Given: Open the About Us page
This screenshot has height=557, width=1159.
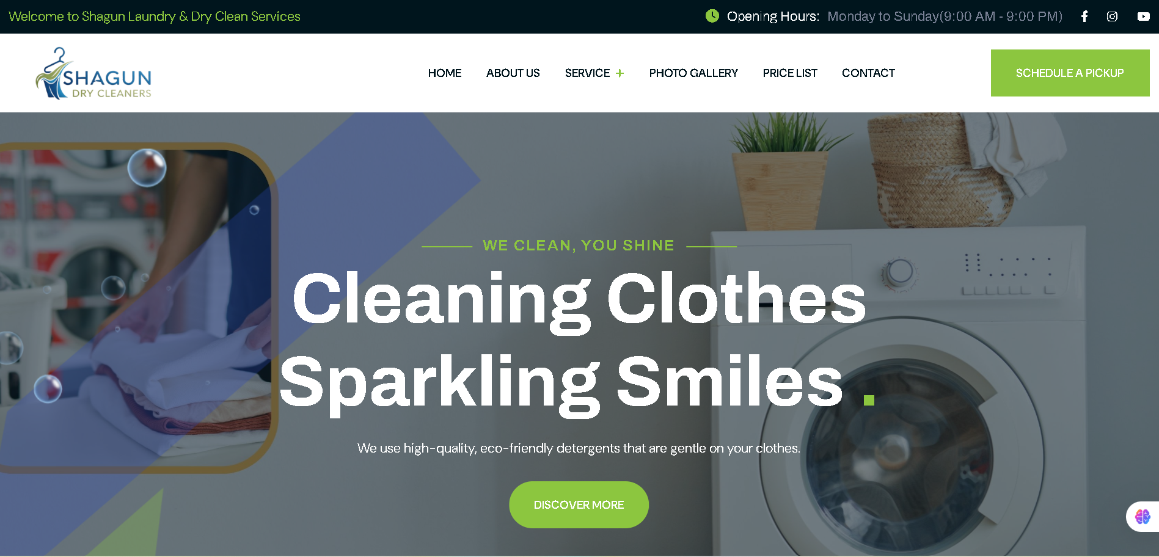Looking at the screenshot, I should 513,73.
